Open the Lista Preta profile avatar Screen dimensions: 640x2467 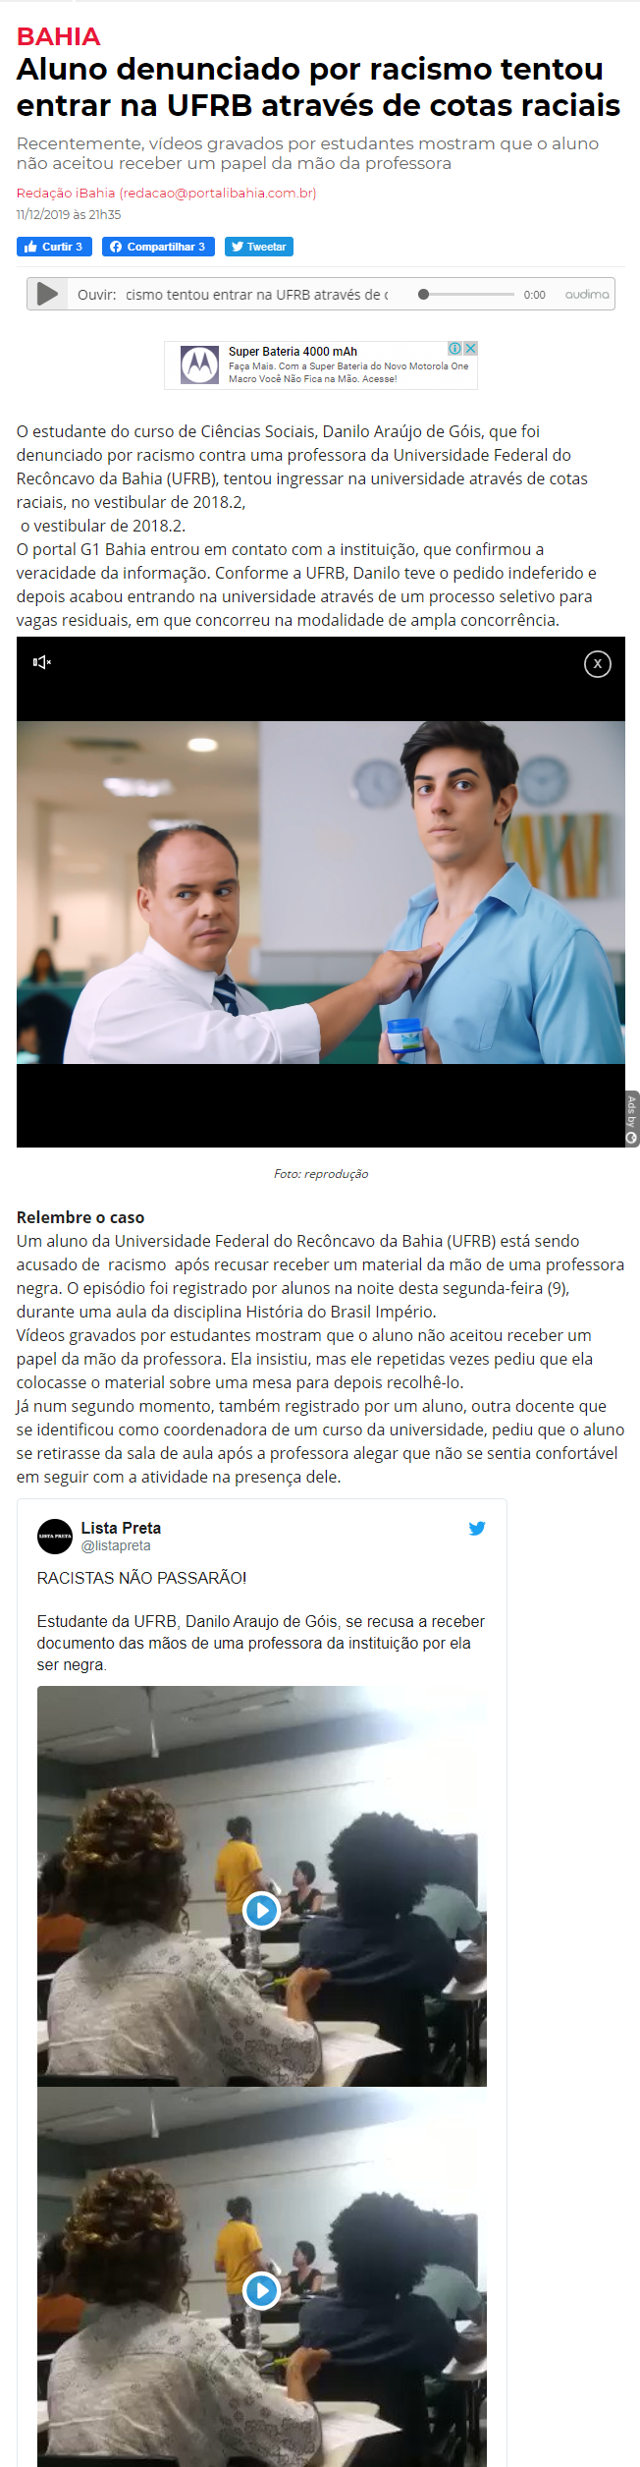(x=55, y=1536)
